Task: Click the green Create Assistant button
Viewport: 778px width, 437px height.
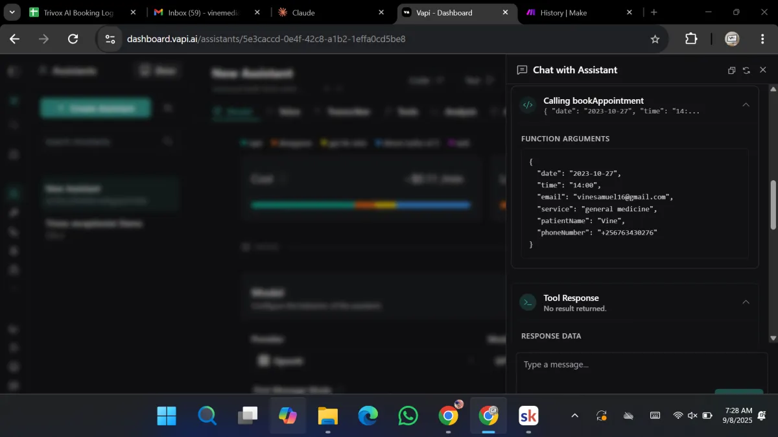Action: tap(95, 108)
